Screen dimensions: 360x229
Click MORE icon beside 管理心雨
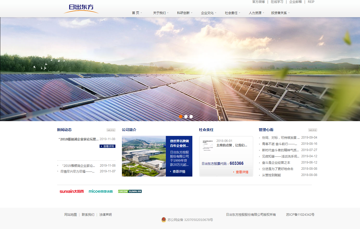click(x=312, y=130)
